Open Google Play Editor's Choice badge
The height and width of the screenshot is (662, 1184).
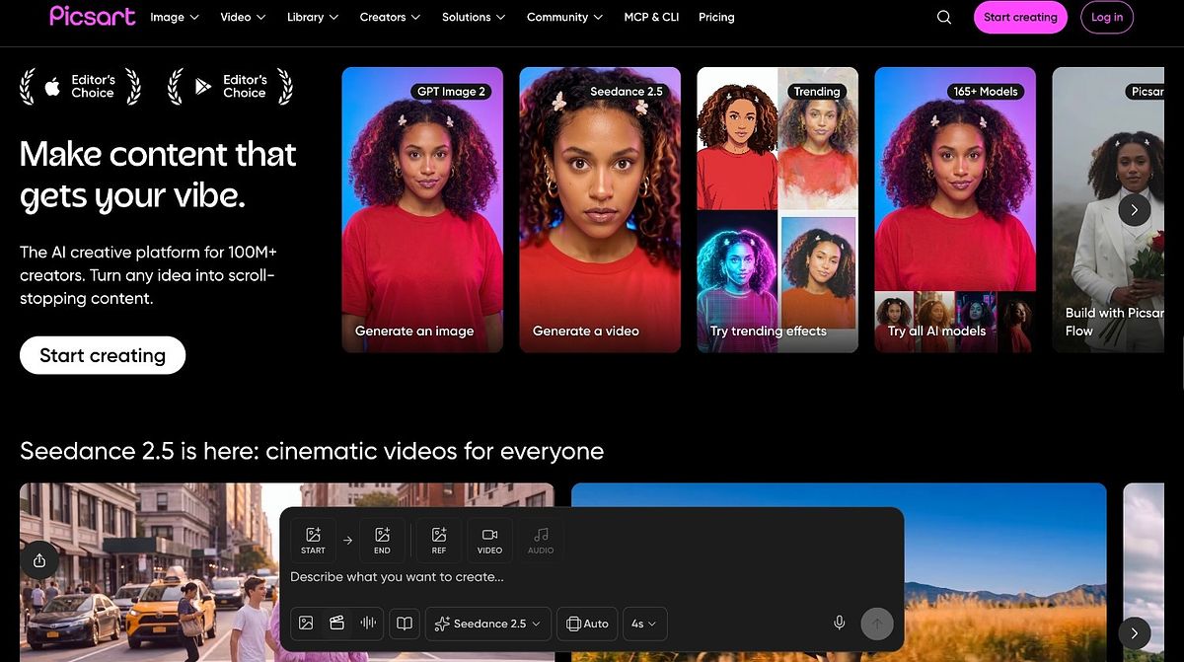coord(230,87)
